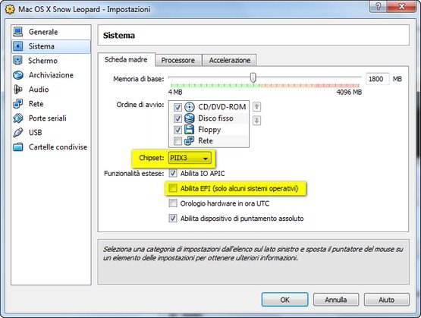Move boot device up with arrow

click(256, 106)
